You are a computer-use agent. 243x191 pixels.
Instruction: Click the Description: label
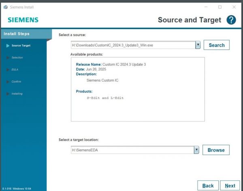pyautogui.click(x=86, y=74)
